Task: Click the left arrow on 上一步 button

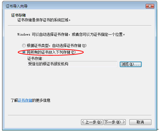Action: coord(83,122)
